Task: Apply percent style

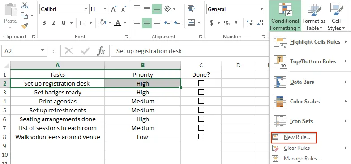Action: 227,23
